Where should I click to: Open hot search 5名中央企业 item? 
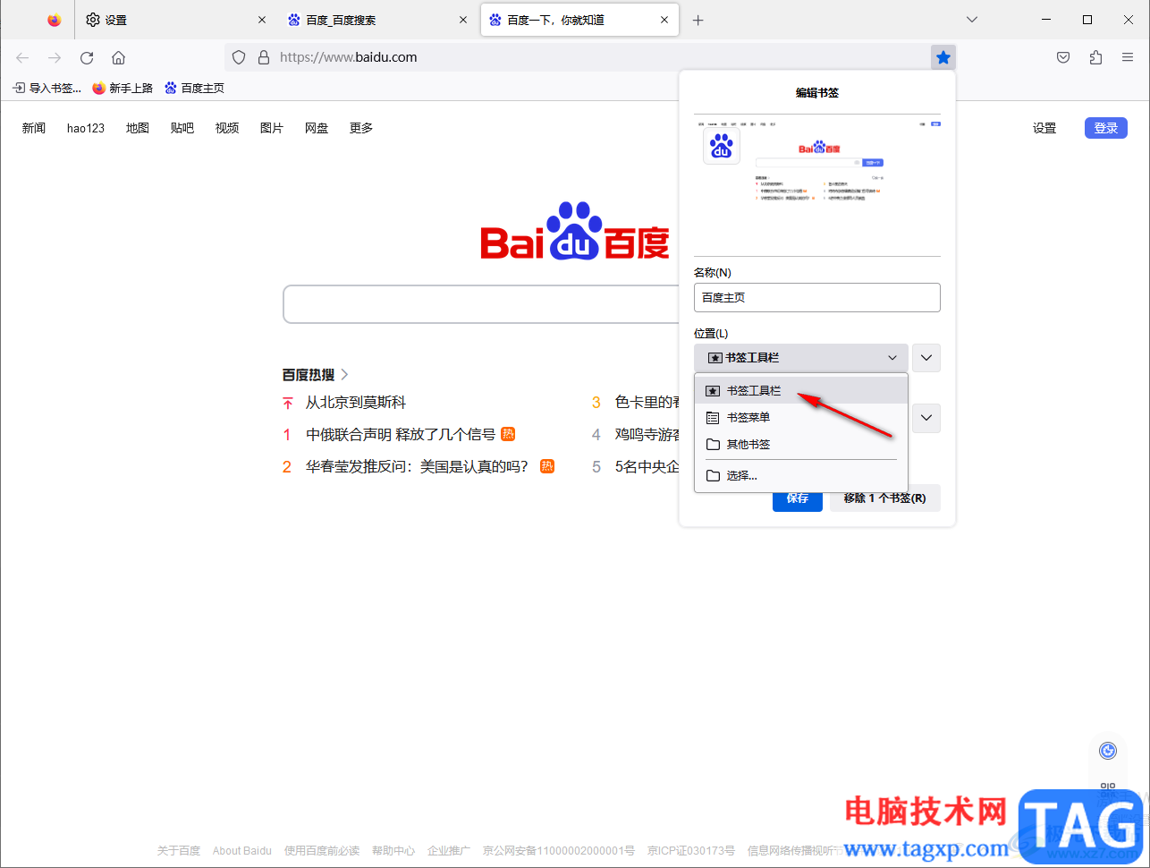pos(647,466)
